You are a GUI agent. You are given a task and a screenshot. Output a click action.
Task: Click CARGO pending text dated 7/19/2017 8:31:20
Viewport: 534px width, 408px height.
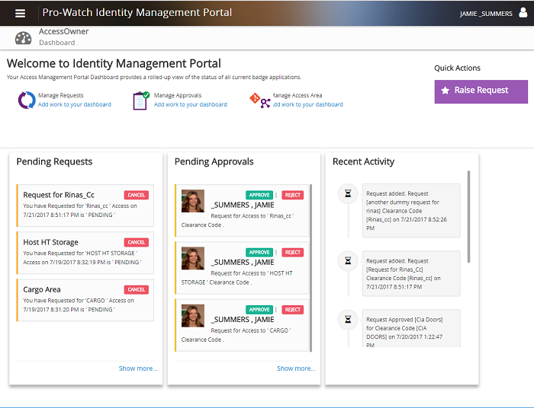(x=79, y=305)
